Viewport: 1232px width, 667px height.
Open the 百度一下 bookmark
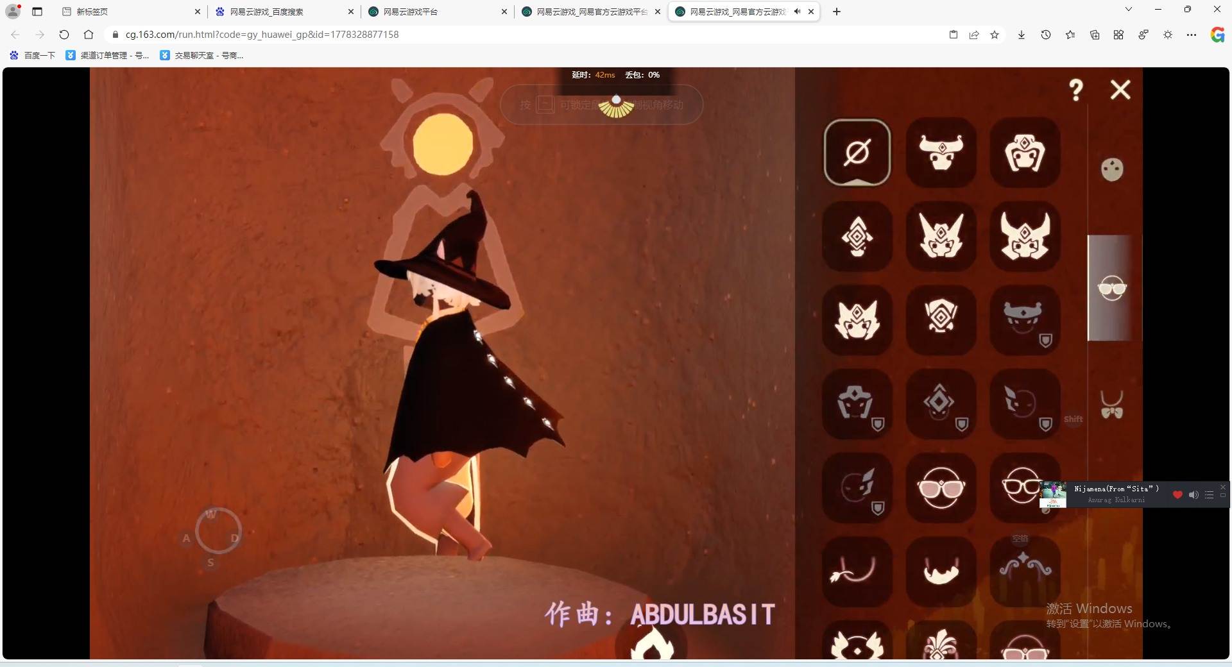[x=32, y=56]
